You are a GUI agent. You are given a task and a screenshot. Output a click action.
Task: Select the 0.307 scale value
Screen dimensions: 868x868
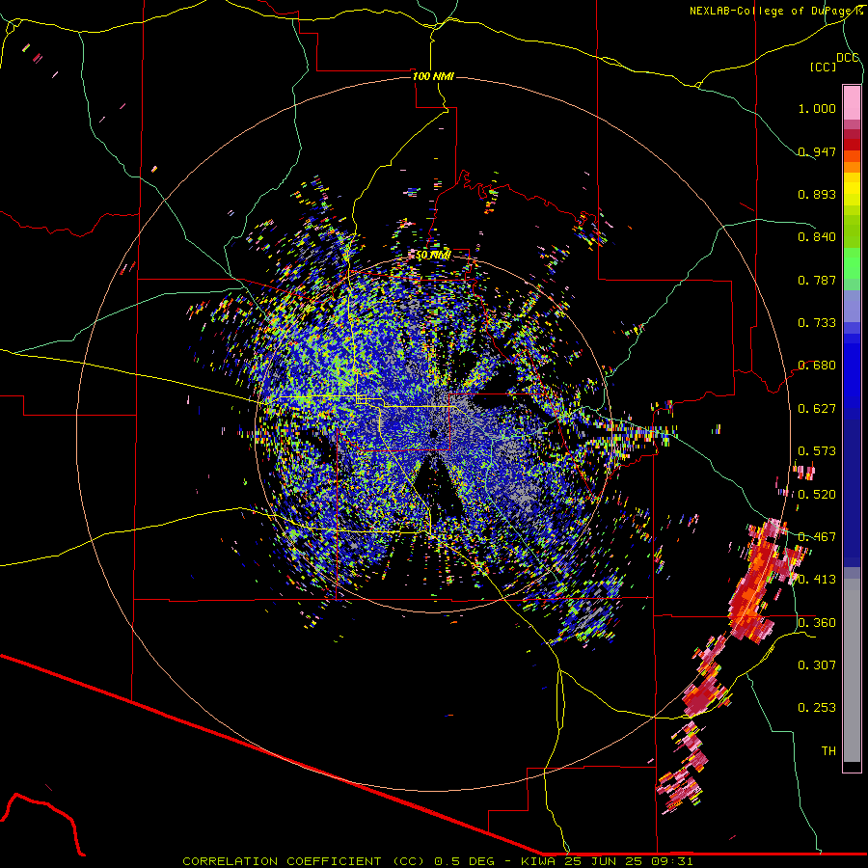pos(817,665)
